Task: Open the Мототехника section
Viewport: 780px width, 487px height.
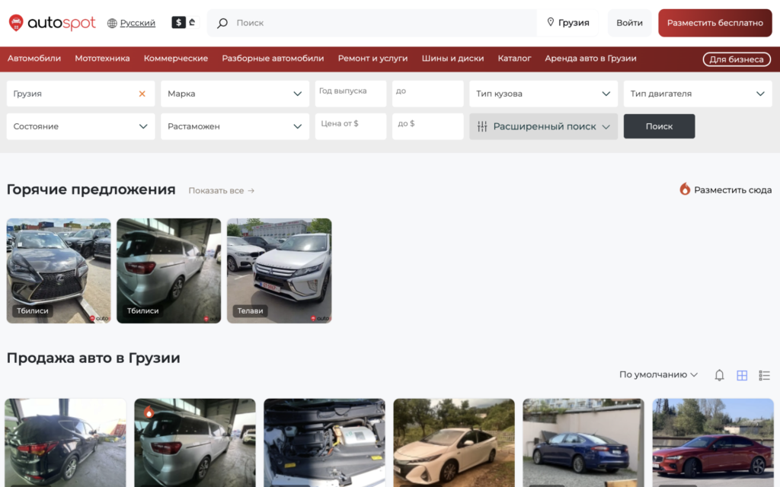Action: [x=103, y=58]
